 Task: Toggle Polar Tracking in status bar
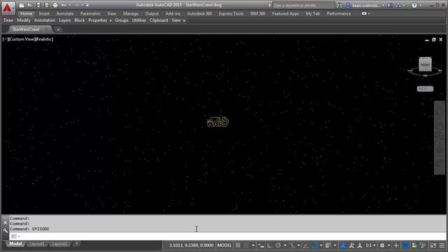coord(278,245)
